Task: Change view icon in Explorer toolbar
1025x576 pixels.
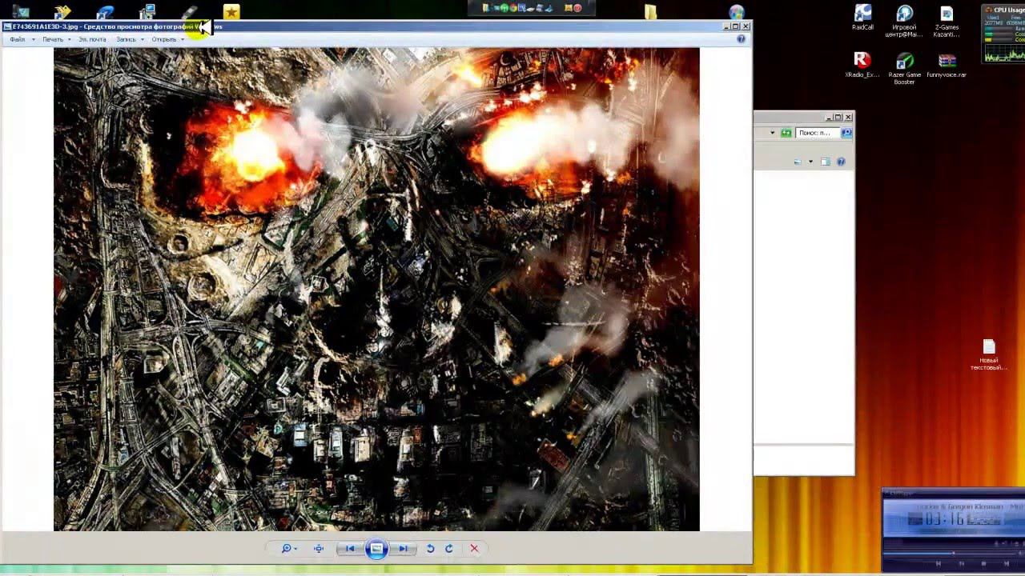Action: (798, 162)
